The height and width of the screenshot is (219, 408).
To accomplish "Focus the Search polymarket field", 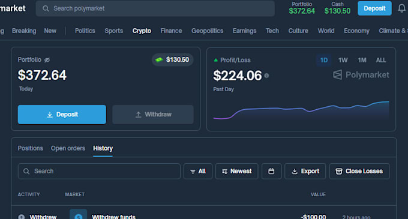I will 155,8.
